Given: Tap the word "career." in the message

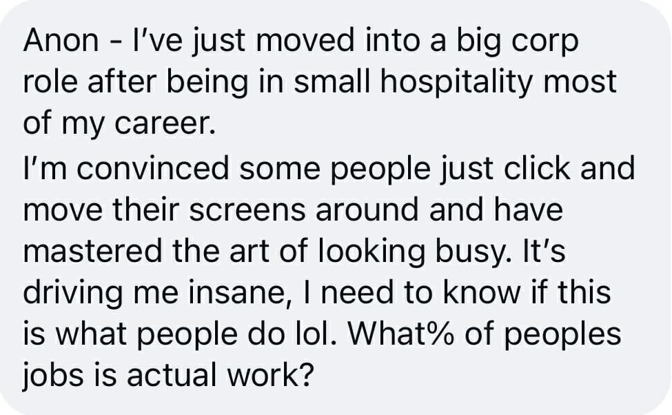Looking at the screenshot, I should 165,124.
